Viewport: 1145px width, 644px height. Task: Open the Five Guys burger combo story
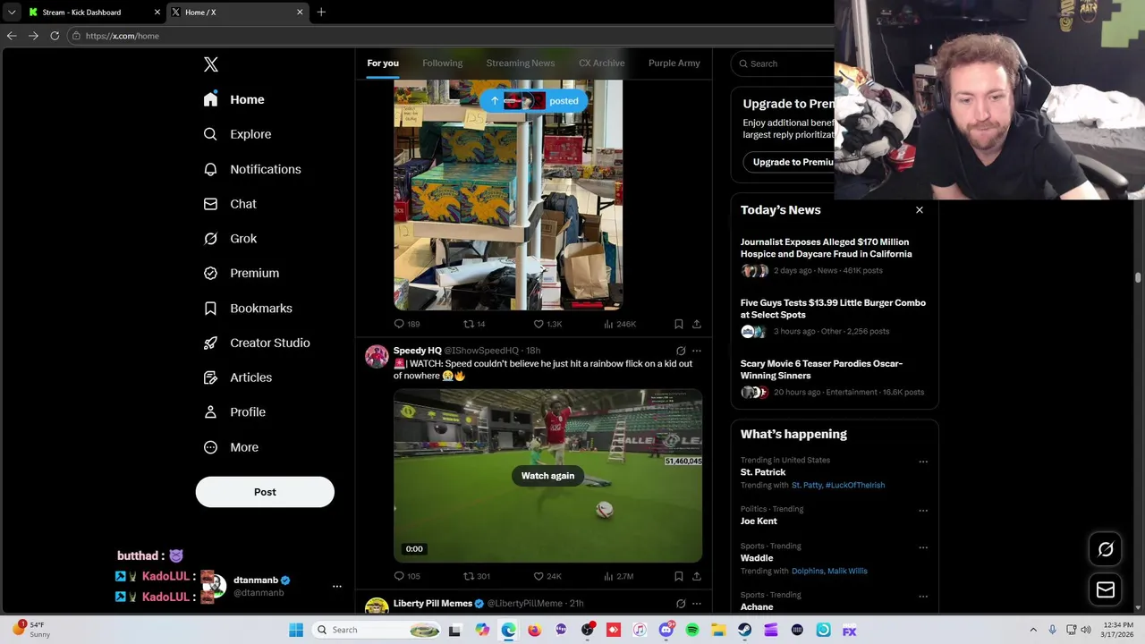pos(834,317)
